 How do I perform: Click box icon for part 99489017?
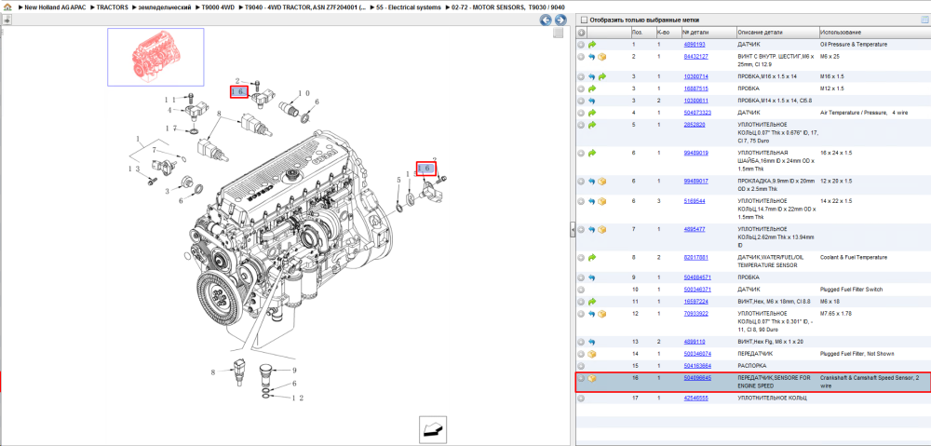tap(602, 182)
